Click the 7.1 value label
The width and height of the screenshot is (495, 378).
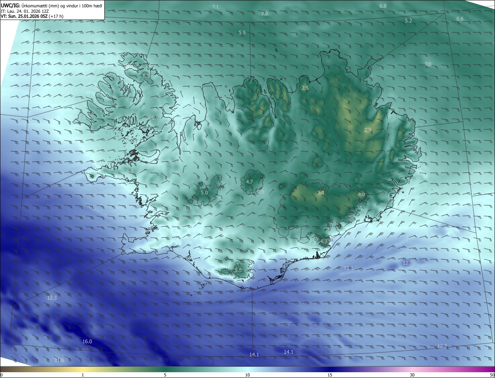click(x=215, y=7)
